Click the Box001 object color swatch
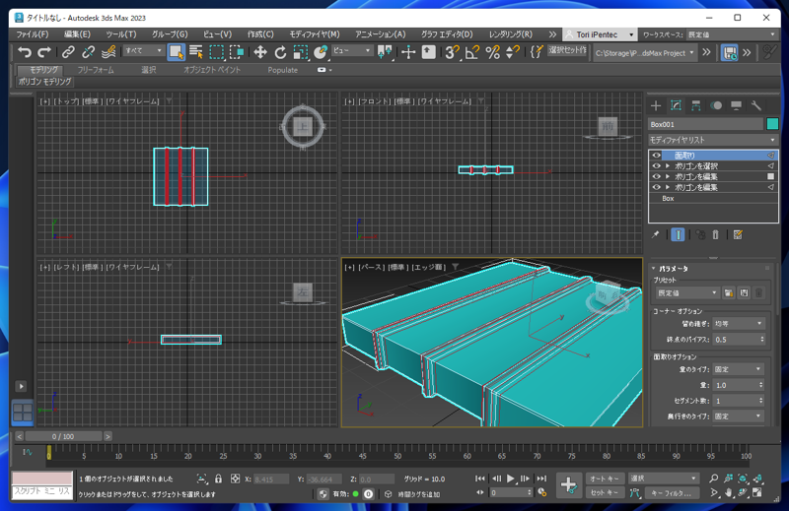789x511 pixels. point(772,124)
